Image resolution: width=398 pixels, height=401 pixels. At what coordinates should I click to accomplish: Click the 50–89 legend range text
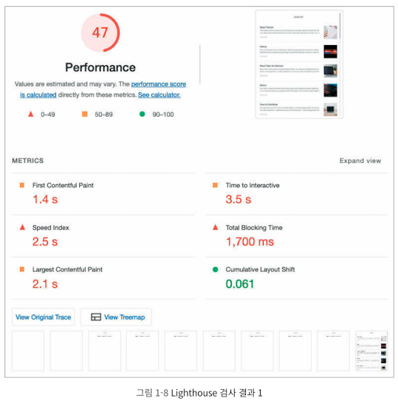pyautogui.click(x=103, y=115)
